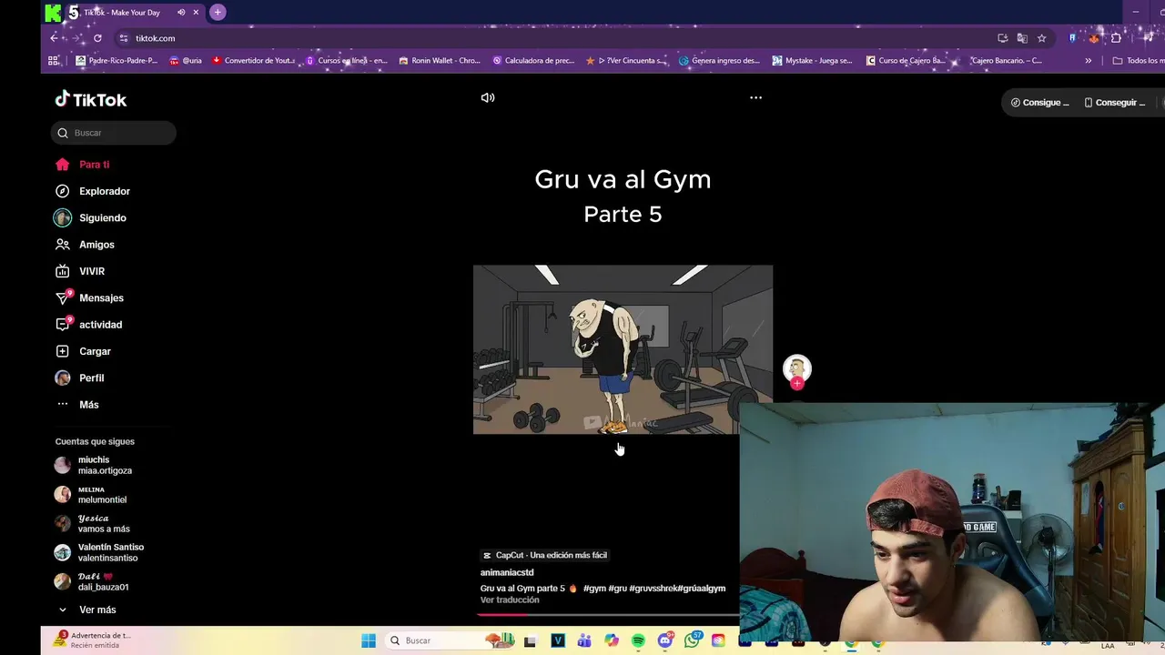Open the bookmarks apps grid icon
The height and width of the screenshot is (655, 1165).
[54, 61]
